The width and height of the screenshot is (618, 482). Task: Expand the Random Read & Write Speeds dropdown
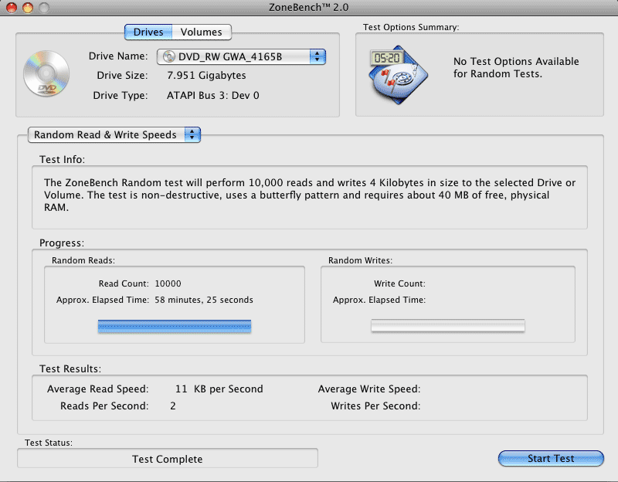pyautogui.click(x=114, y=135)
